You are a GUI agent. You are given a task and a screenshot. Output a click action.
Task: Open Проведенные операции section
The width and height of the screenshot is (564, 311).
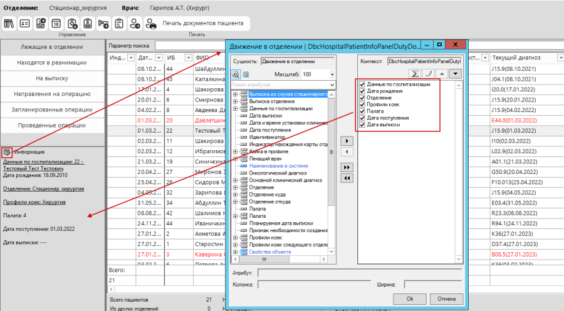pos(52,125)
